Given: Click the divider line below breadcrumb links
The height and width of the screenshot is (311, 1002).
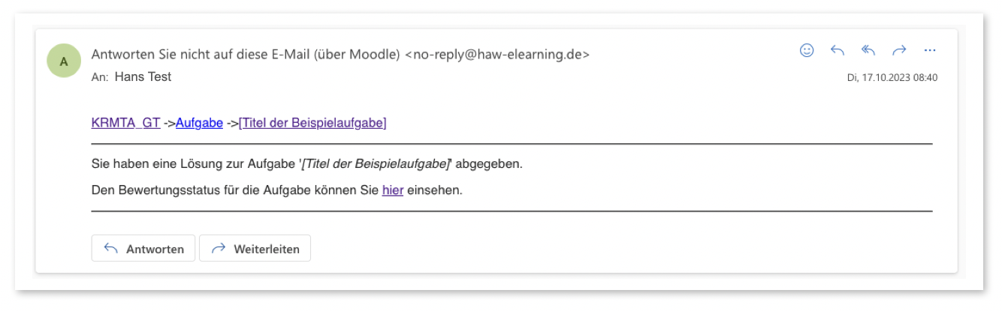Looking at the screenshot, I should (511, 143).
